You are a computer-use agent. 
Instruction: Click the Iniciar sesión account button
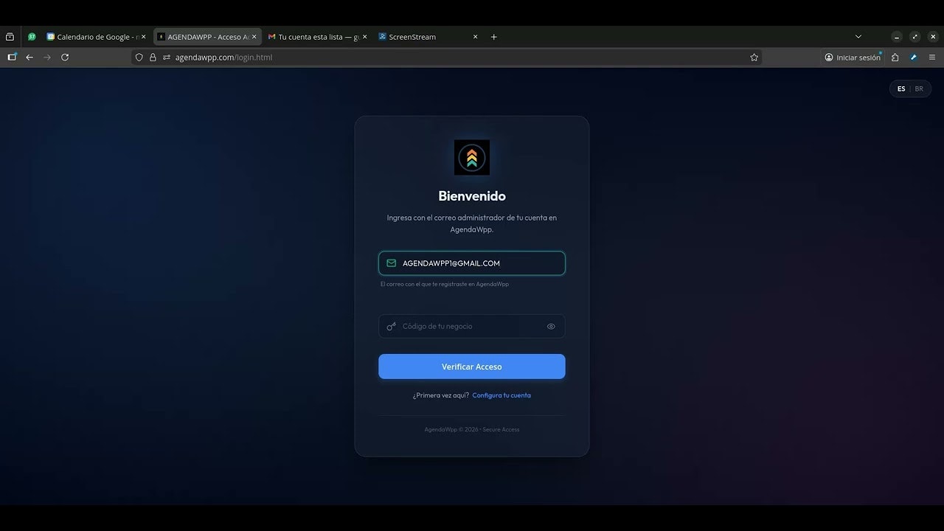853,58
